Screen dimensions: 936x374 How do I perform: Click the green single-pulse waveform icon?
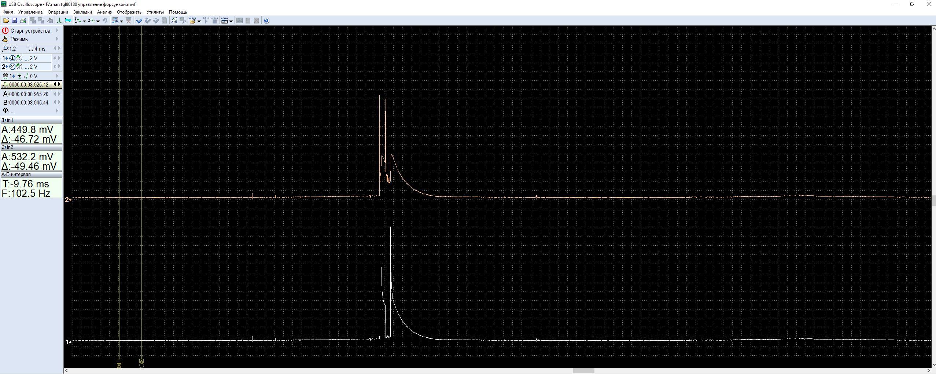pyautogui.click(x=59, y=21)
